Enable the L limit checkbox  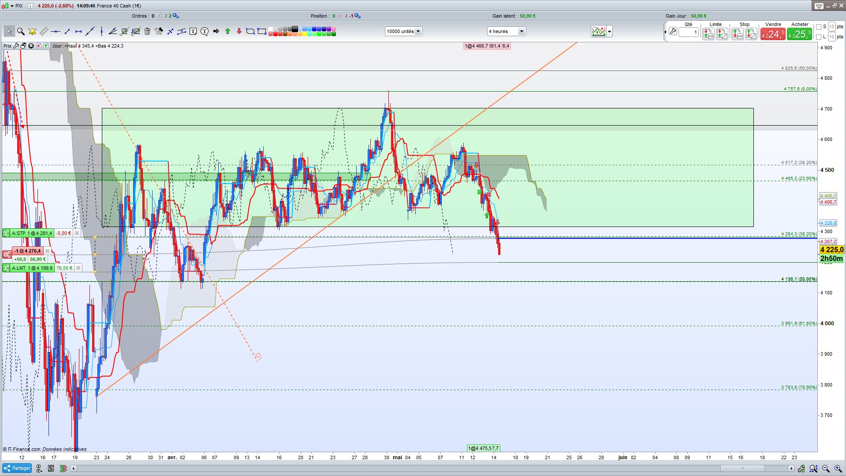tap(819, 37)
